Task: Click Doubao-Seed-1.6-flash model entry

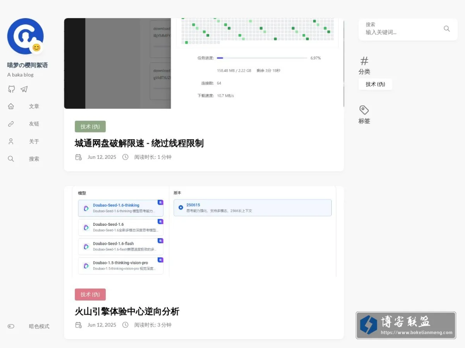Action: coord(121,246)
